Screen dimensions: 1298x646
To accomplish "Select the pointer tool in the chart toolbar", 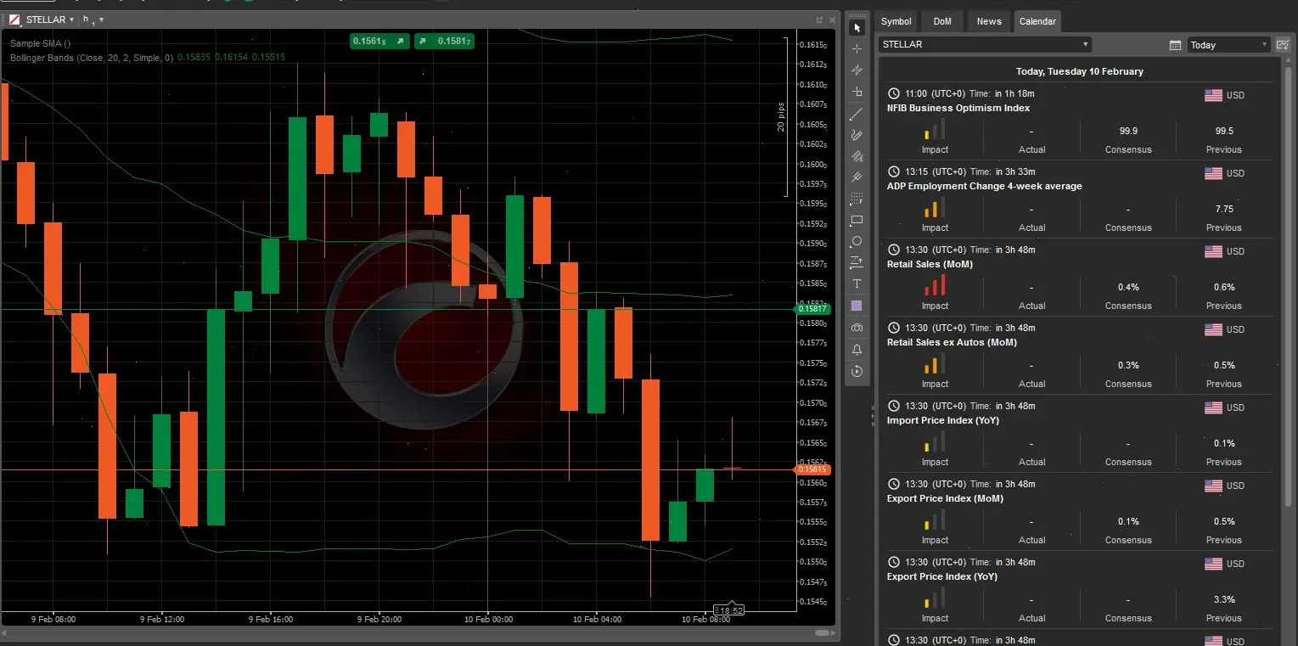I will 857,27.
